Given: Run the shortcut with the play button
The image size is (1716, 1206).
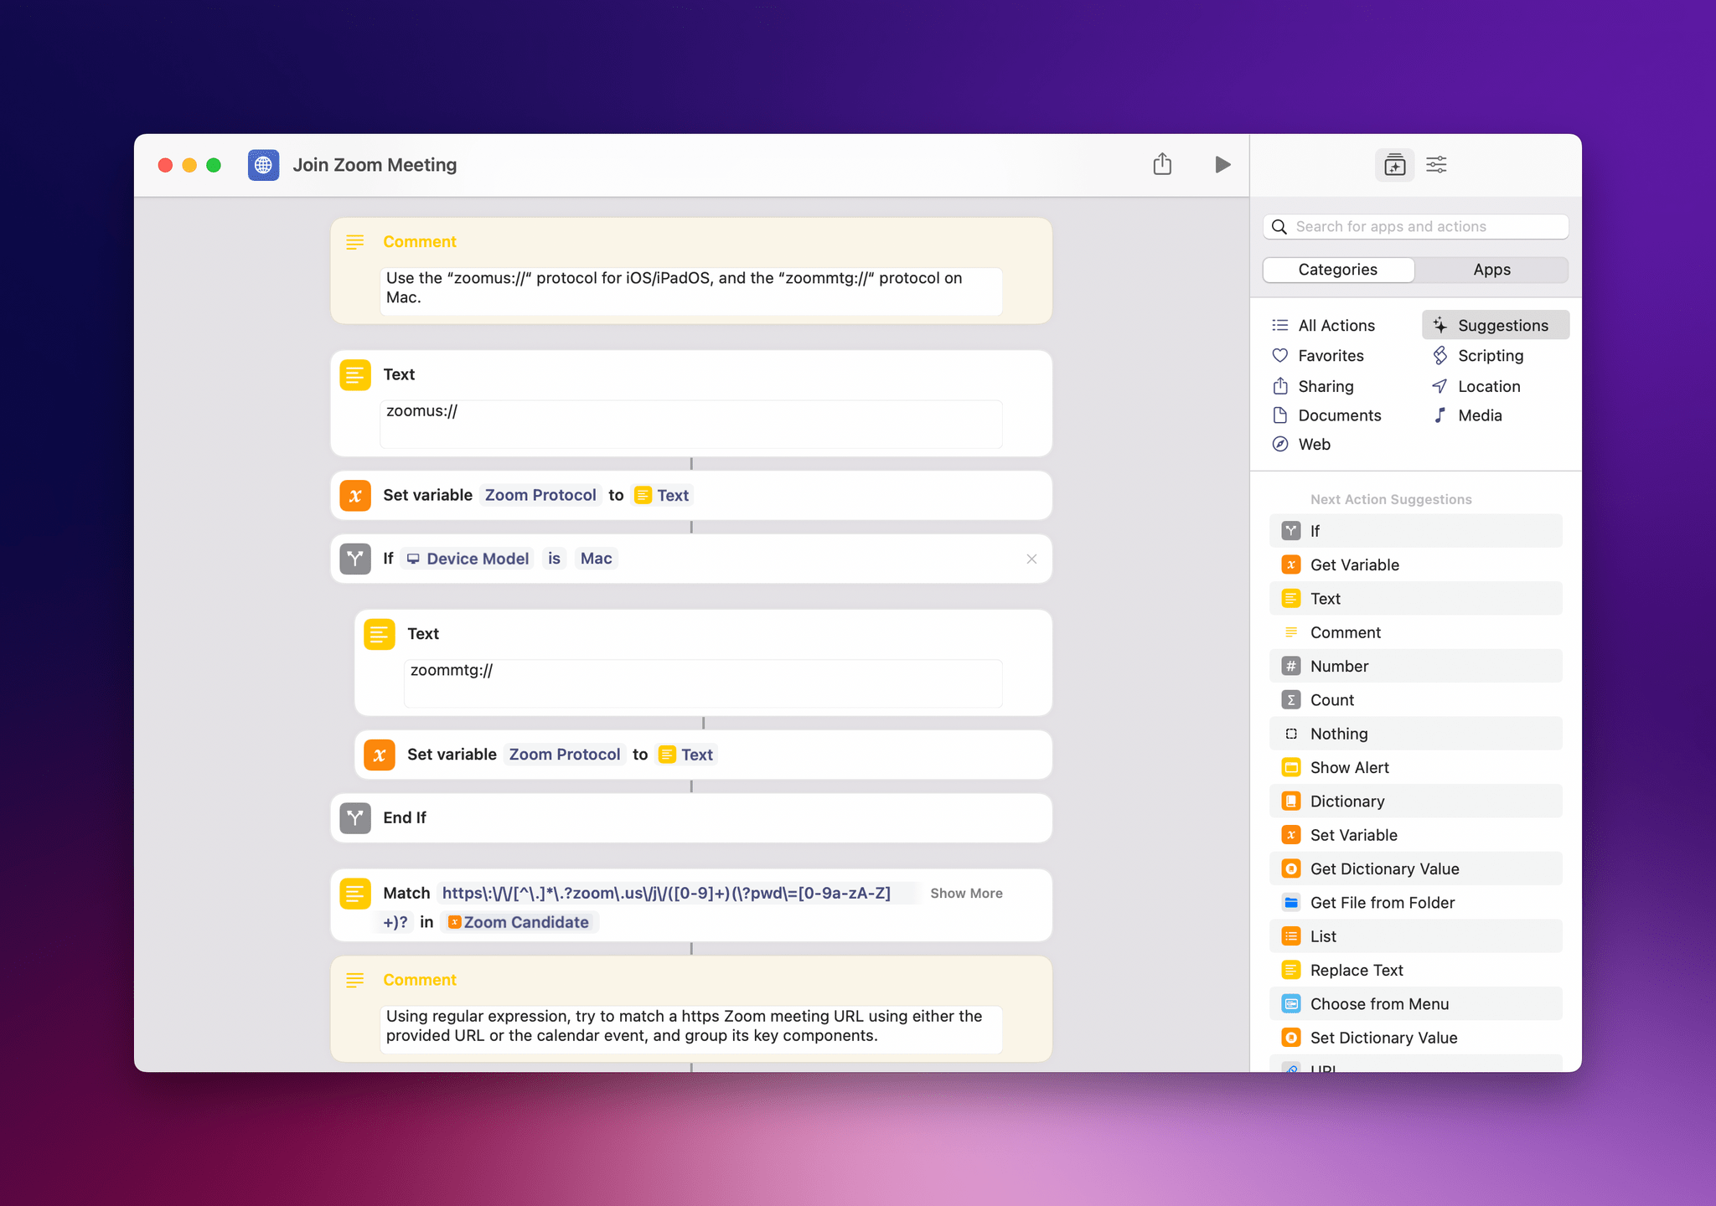Looking at the screenshot, I should pos(1222,165).
